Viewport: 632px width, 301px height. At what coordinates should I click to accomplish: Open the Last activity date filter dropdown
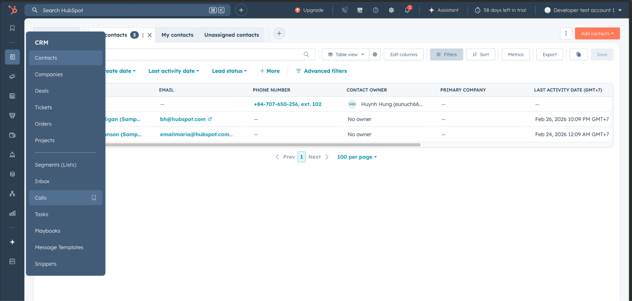pyautogui.click(x=174, y=71)
